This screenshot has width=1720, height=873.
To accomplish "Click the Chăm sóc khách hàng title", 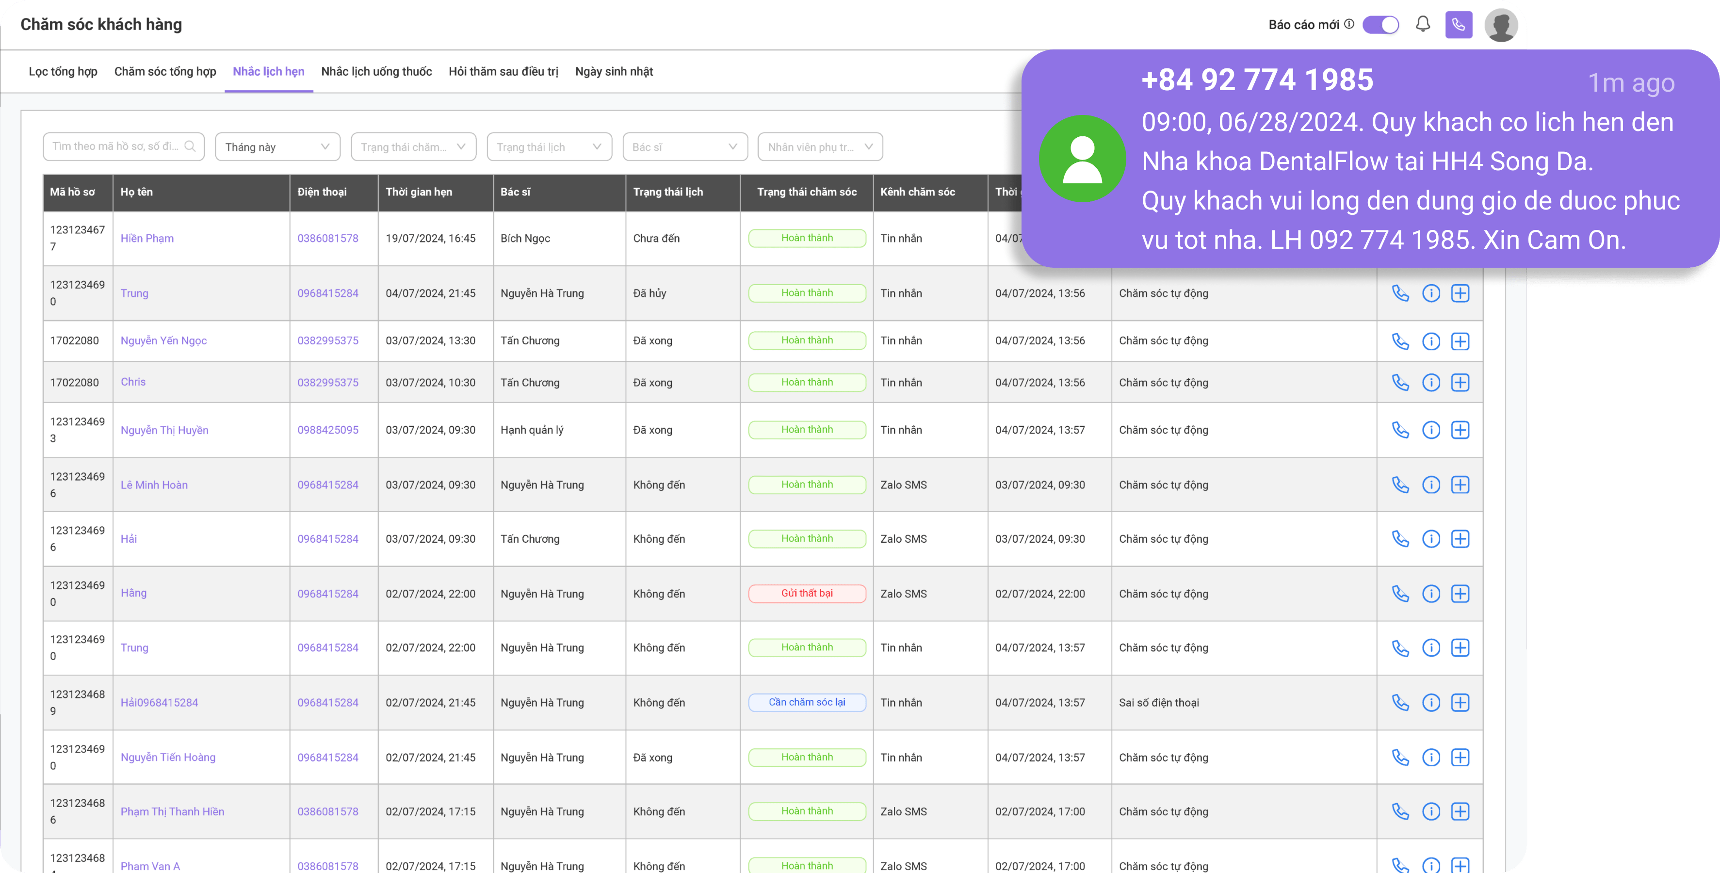I will [101, 25].
